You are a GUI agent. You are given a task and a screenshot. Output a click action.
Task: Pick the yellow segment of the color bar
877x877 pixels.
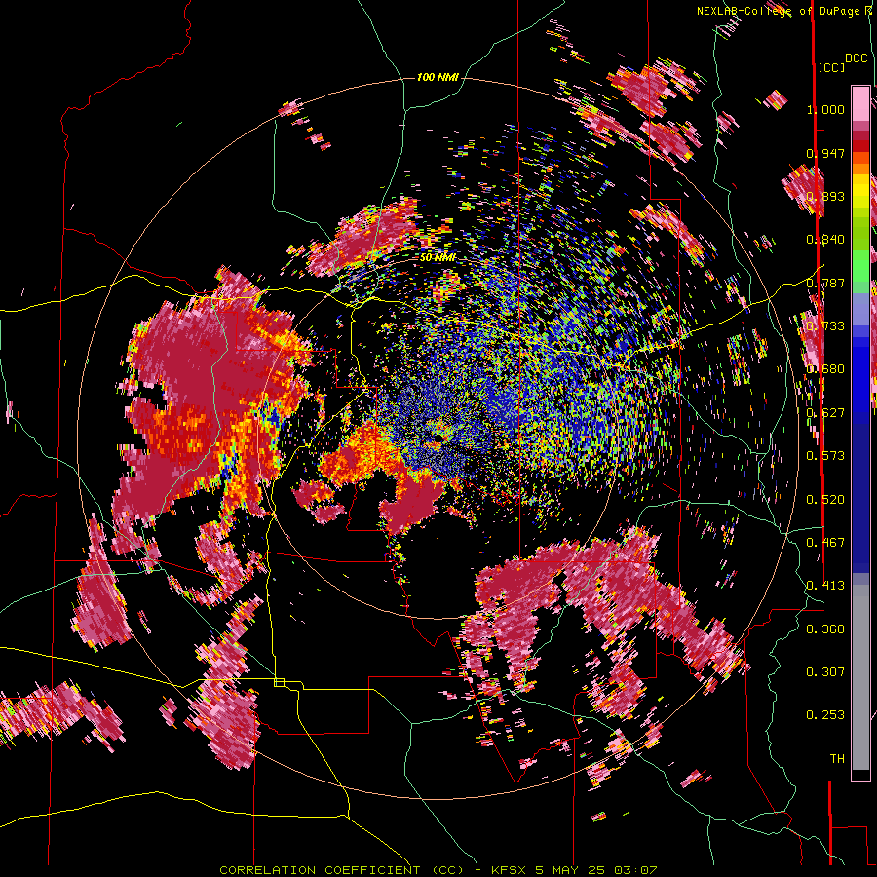pyautogui.click(x=860, y=192)
